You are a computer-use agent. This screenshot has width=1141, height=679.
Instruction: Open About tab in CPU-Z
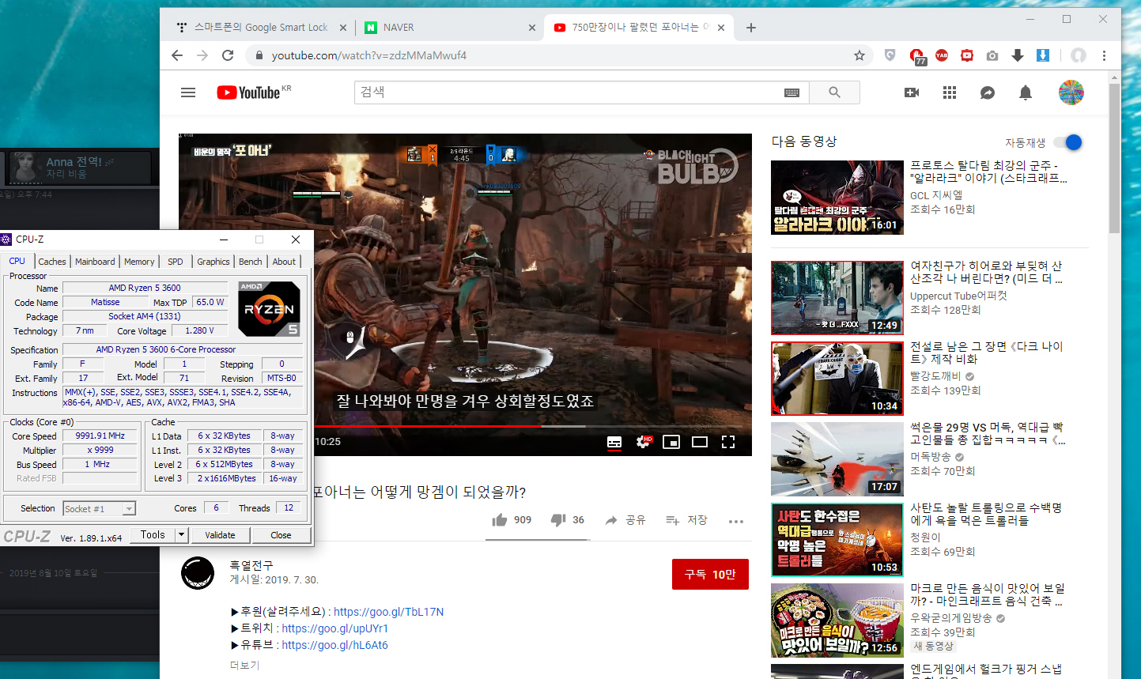point(284,262)
